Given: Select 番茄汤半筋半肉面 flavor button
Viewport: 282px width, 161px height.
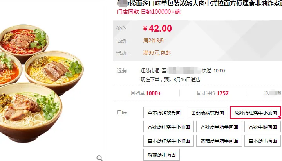Looking at the screenshot, I should [x=219, y=141].
